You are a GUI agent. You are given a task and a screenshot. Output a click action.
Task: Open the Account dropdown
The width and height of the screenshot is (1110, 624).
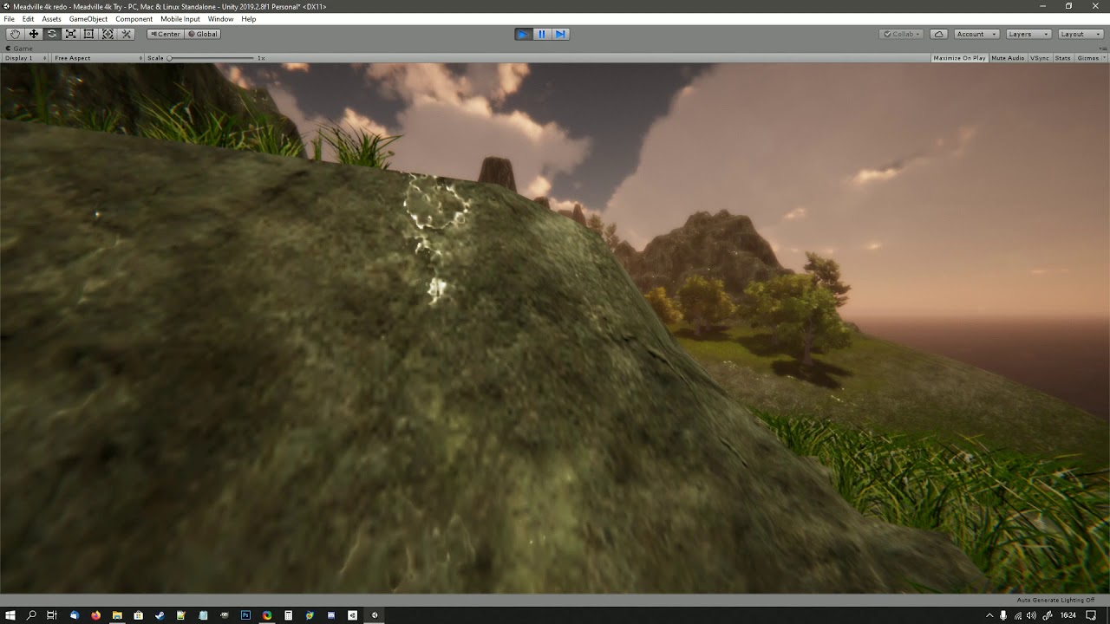976,34
